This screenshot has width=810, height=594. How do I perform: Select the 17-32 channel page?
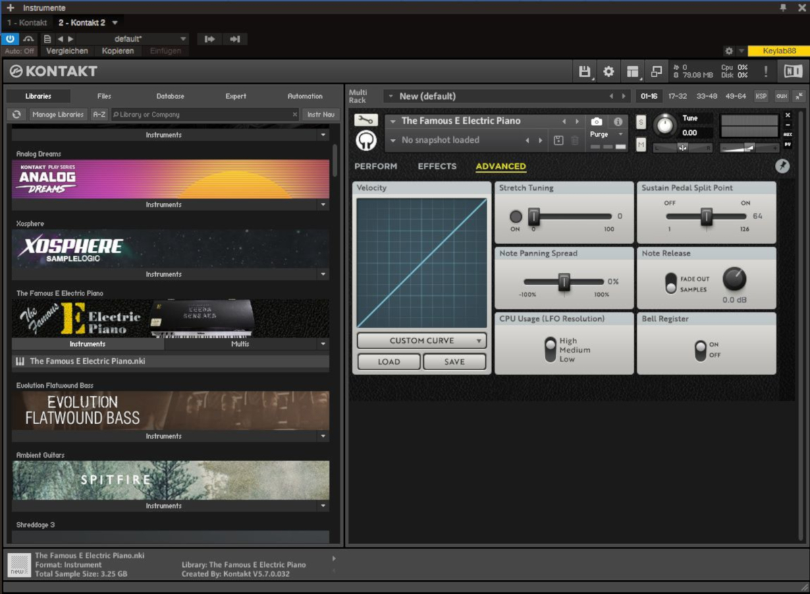point(678,96)
